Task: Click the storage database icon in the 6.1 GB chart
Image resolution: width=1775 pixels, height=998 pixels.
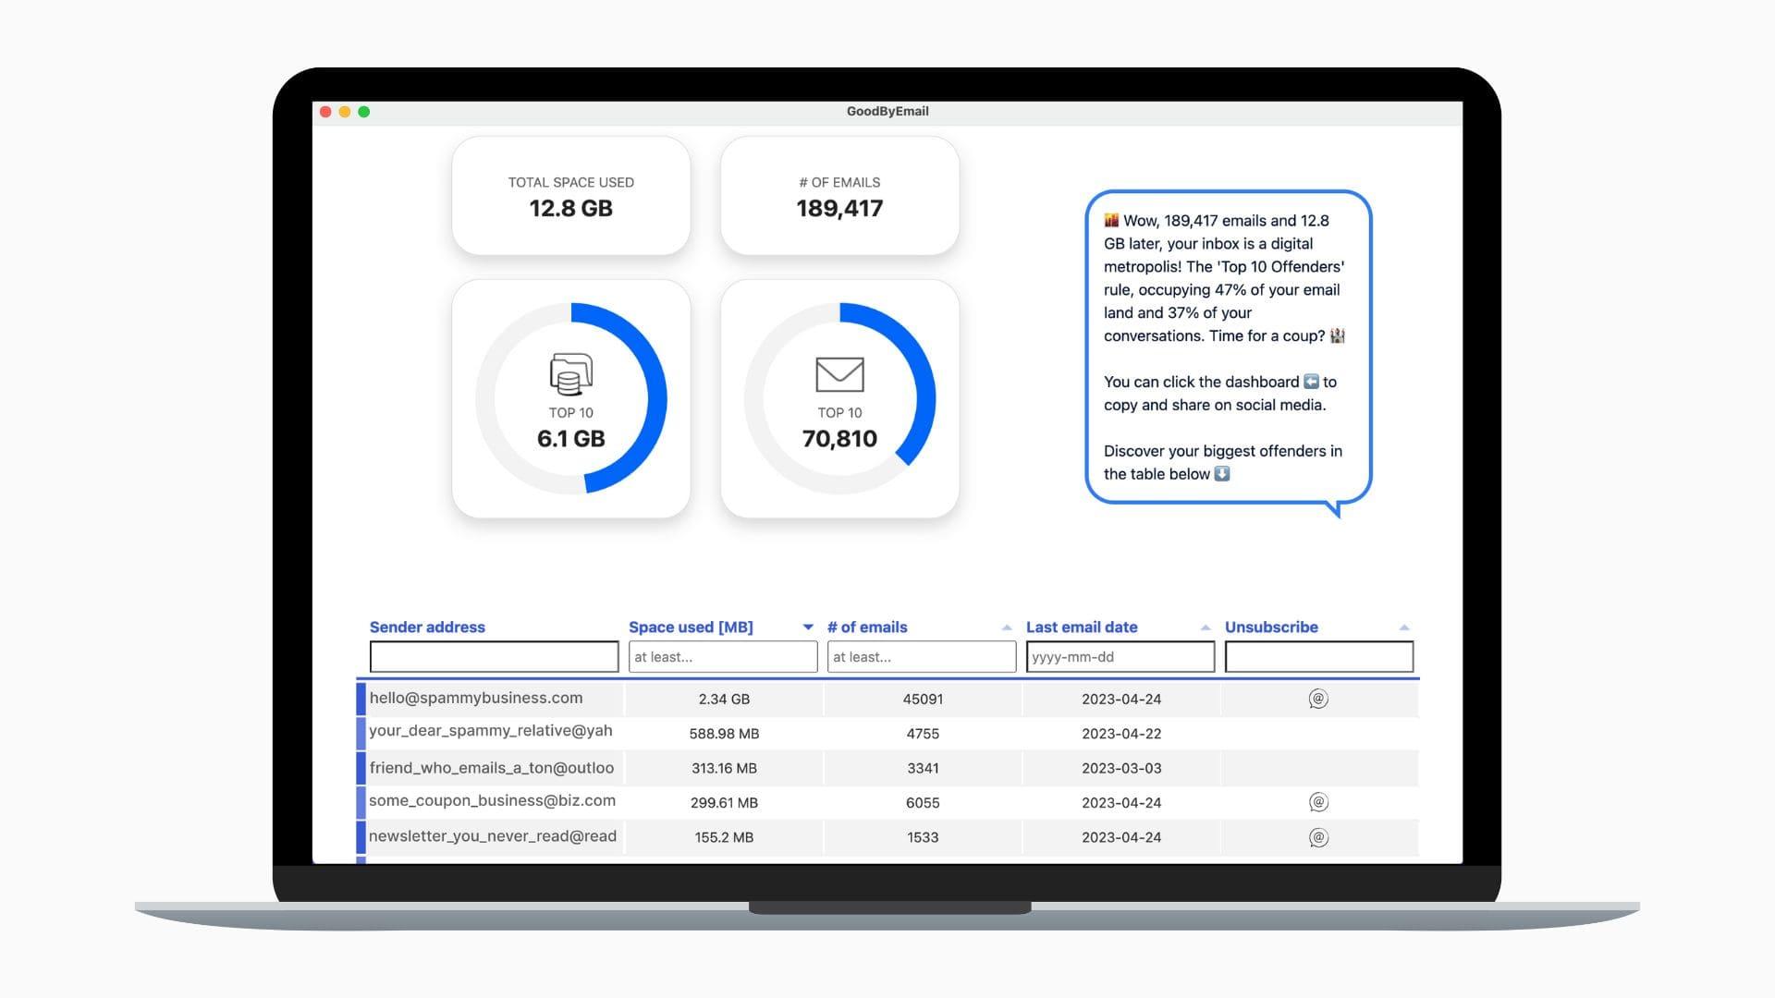Action: 570,375
